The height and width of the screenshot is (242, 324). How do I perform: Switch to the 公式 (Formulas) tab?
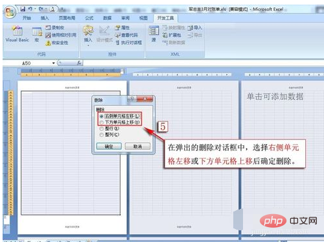(89, 18)
